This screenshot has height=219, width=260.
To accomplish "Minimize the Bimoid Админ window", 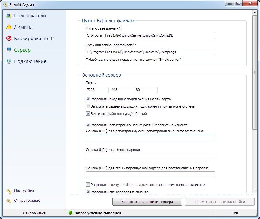I will [230, 4].
